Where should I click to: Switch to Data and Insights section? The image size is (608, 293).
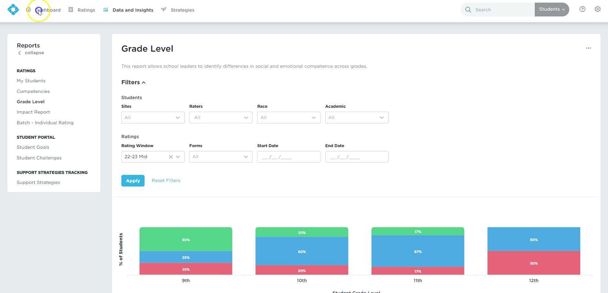coord(133,10)
